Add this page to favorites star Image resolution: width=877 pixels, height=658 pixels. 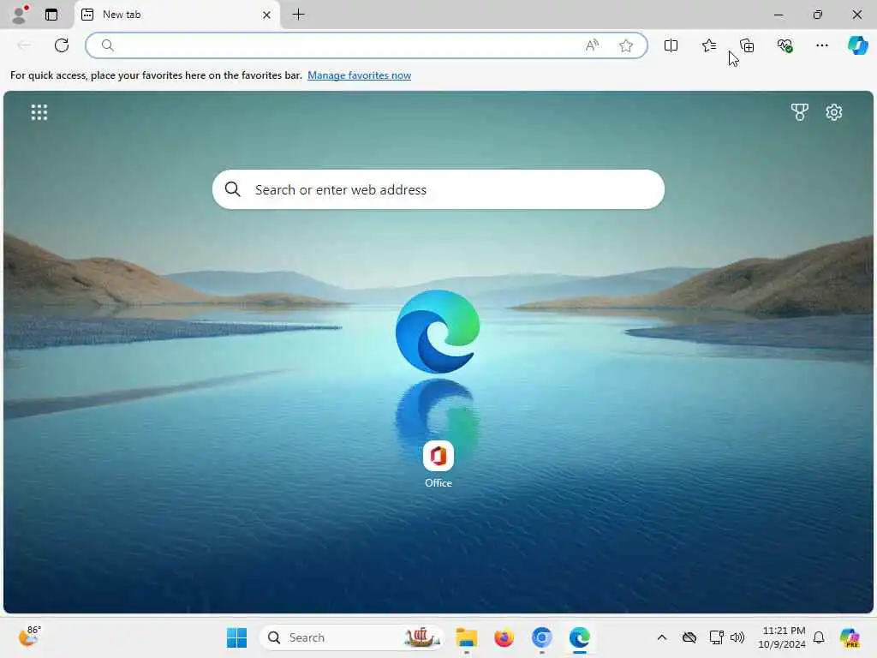[626, 45]
